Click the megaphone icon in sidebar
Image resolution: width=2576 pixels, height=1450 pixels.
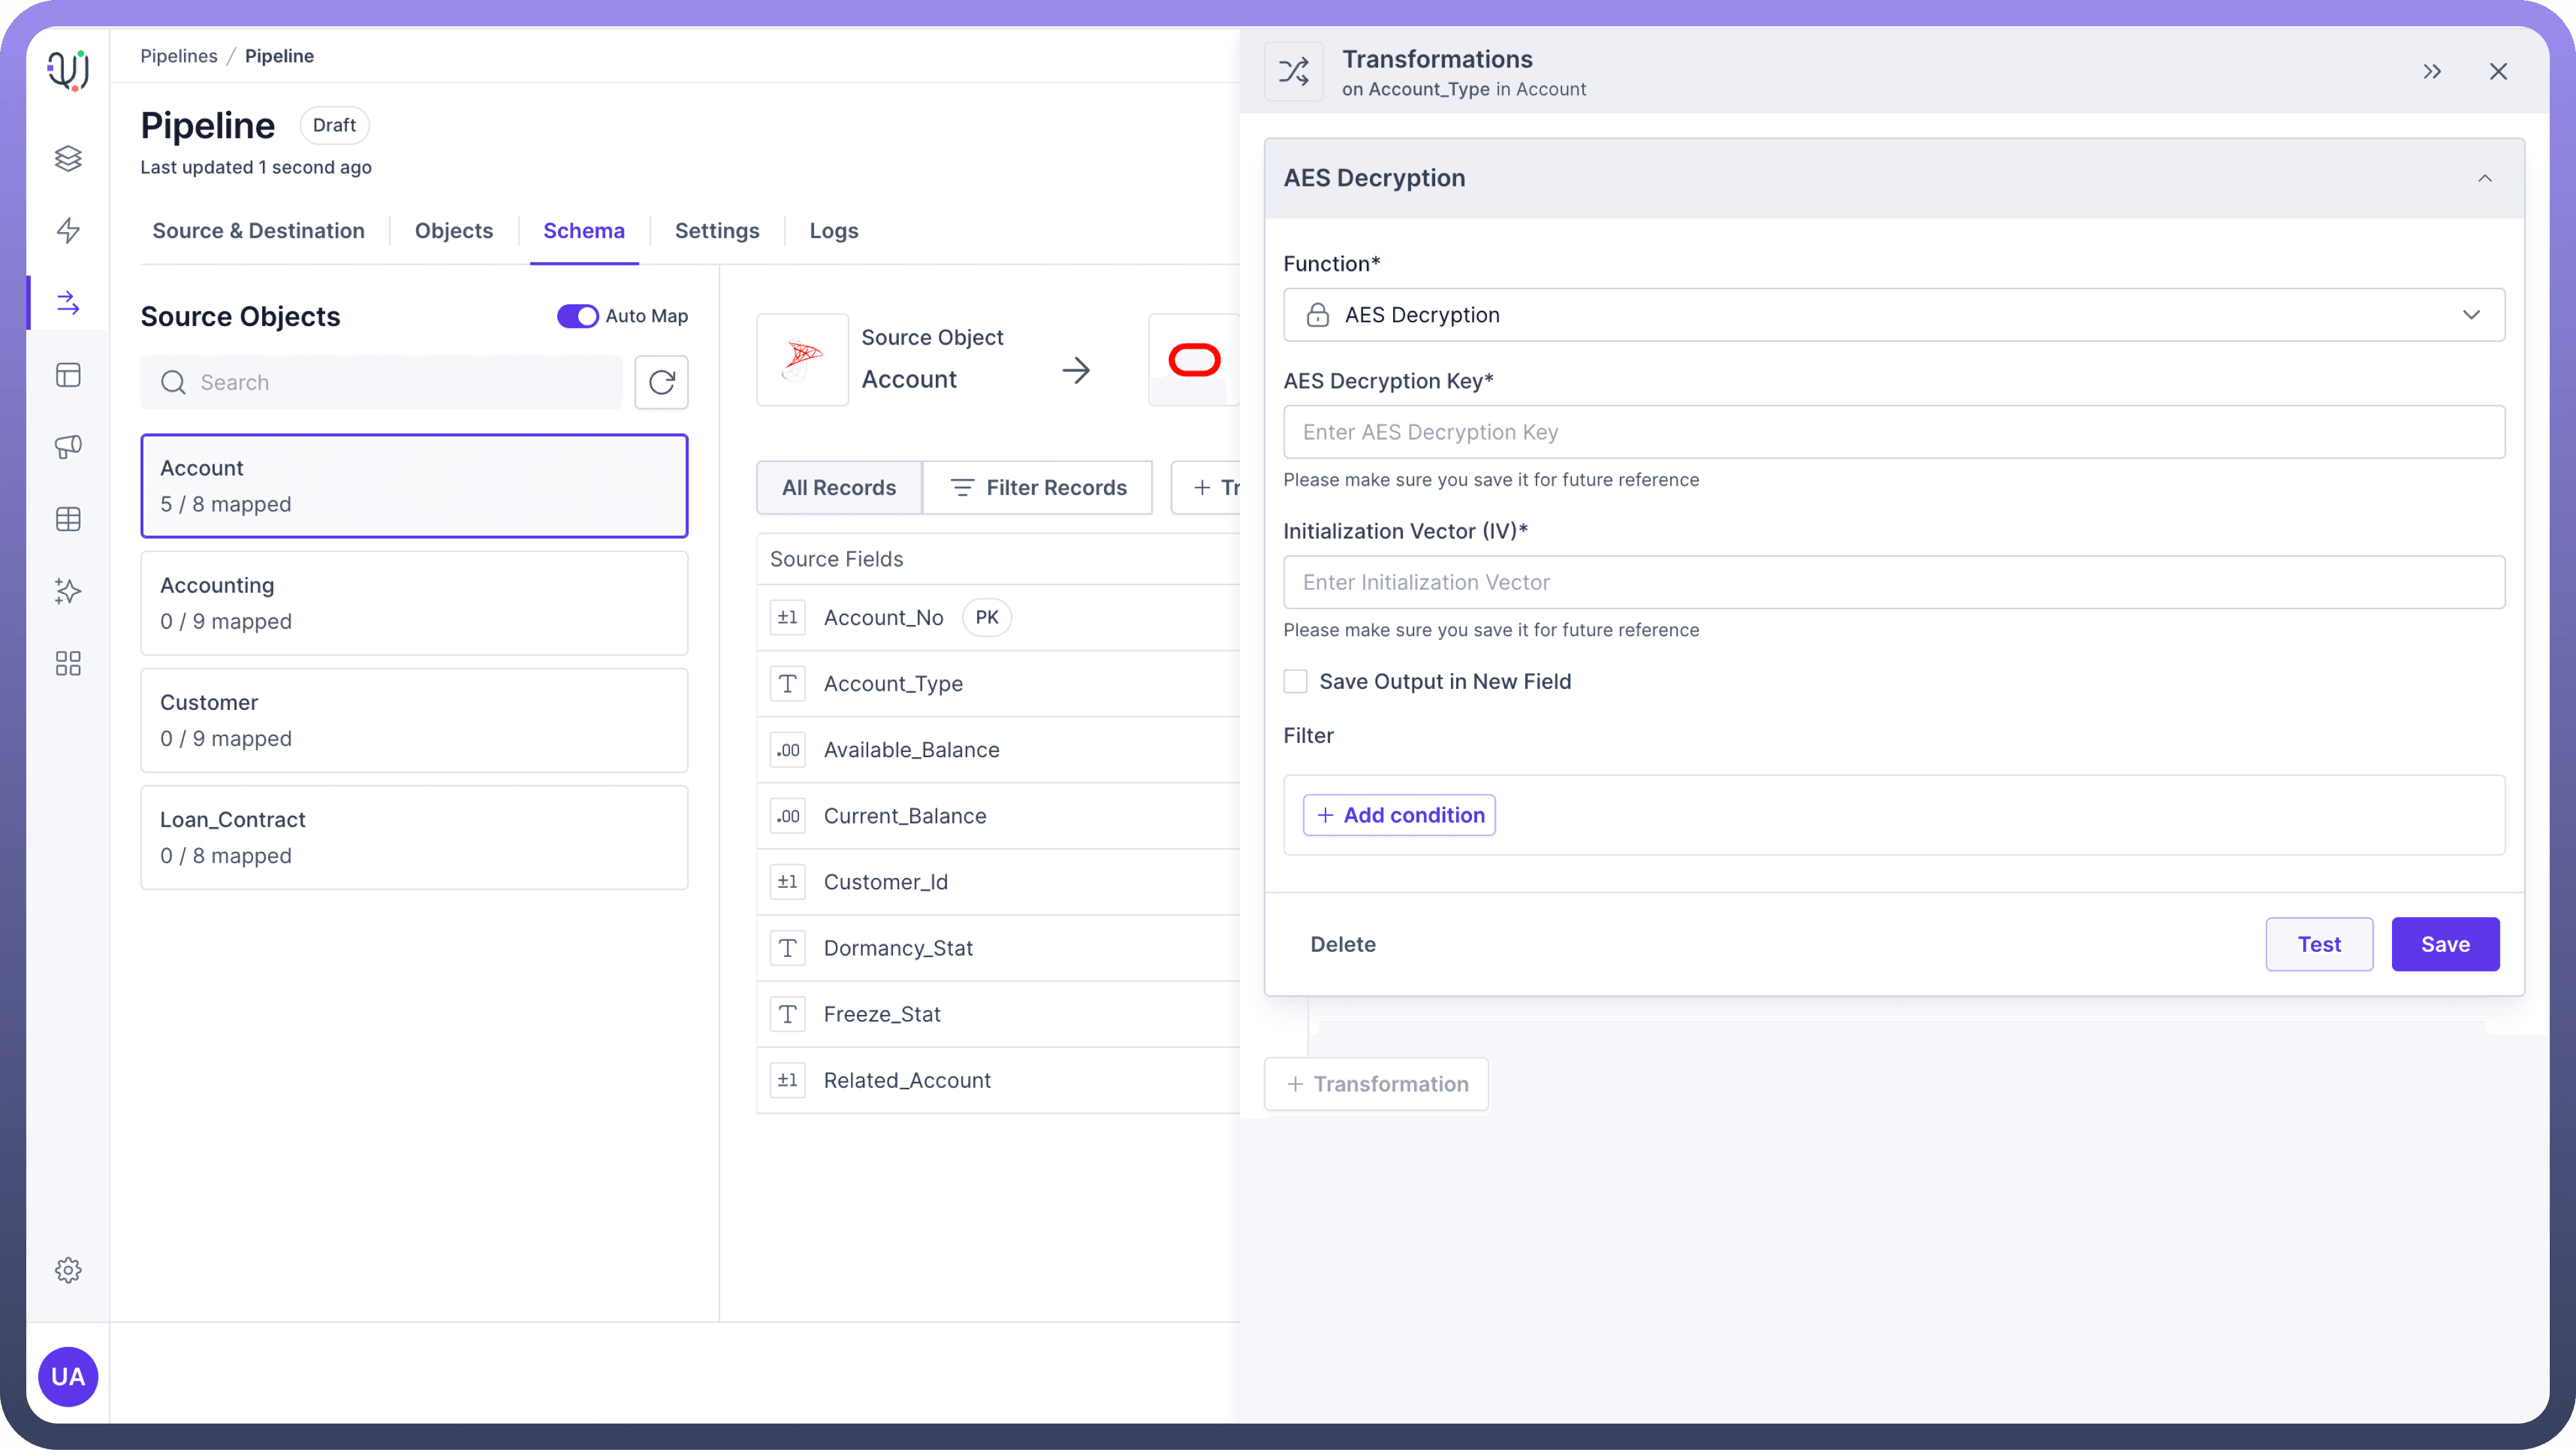(x=68, y=446)
